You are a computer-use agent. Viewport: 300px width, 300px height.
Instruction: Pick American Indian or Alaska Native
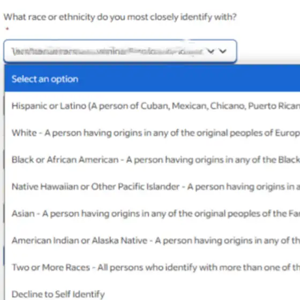click(x=152, y=241)
